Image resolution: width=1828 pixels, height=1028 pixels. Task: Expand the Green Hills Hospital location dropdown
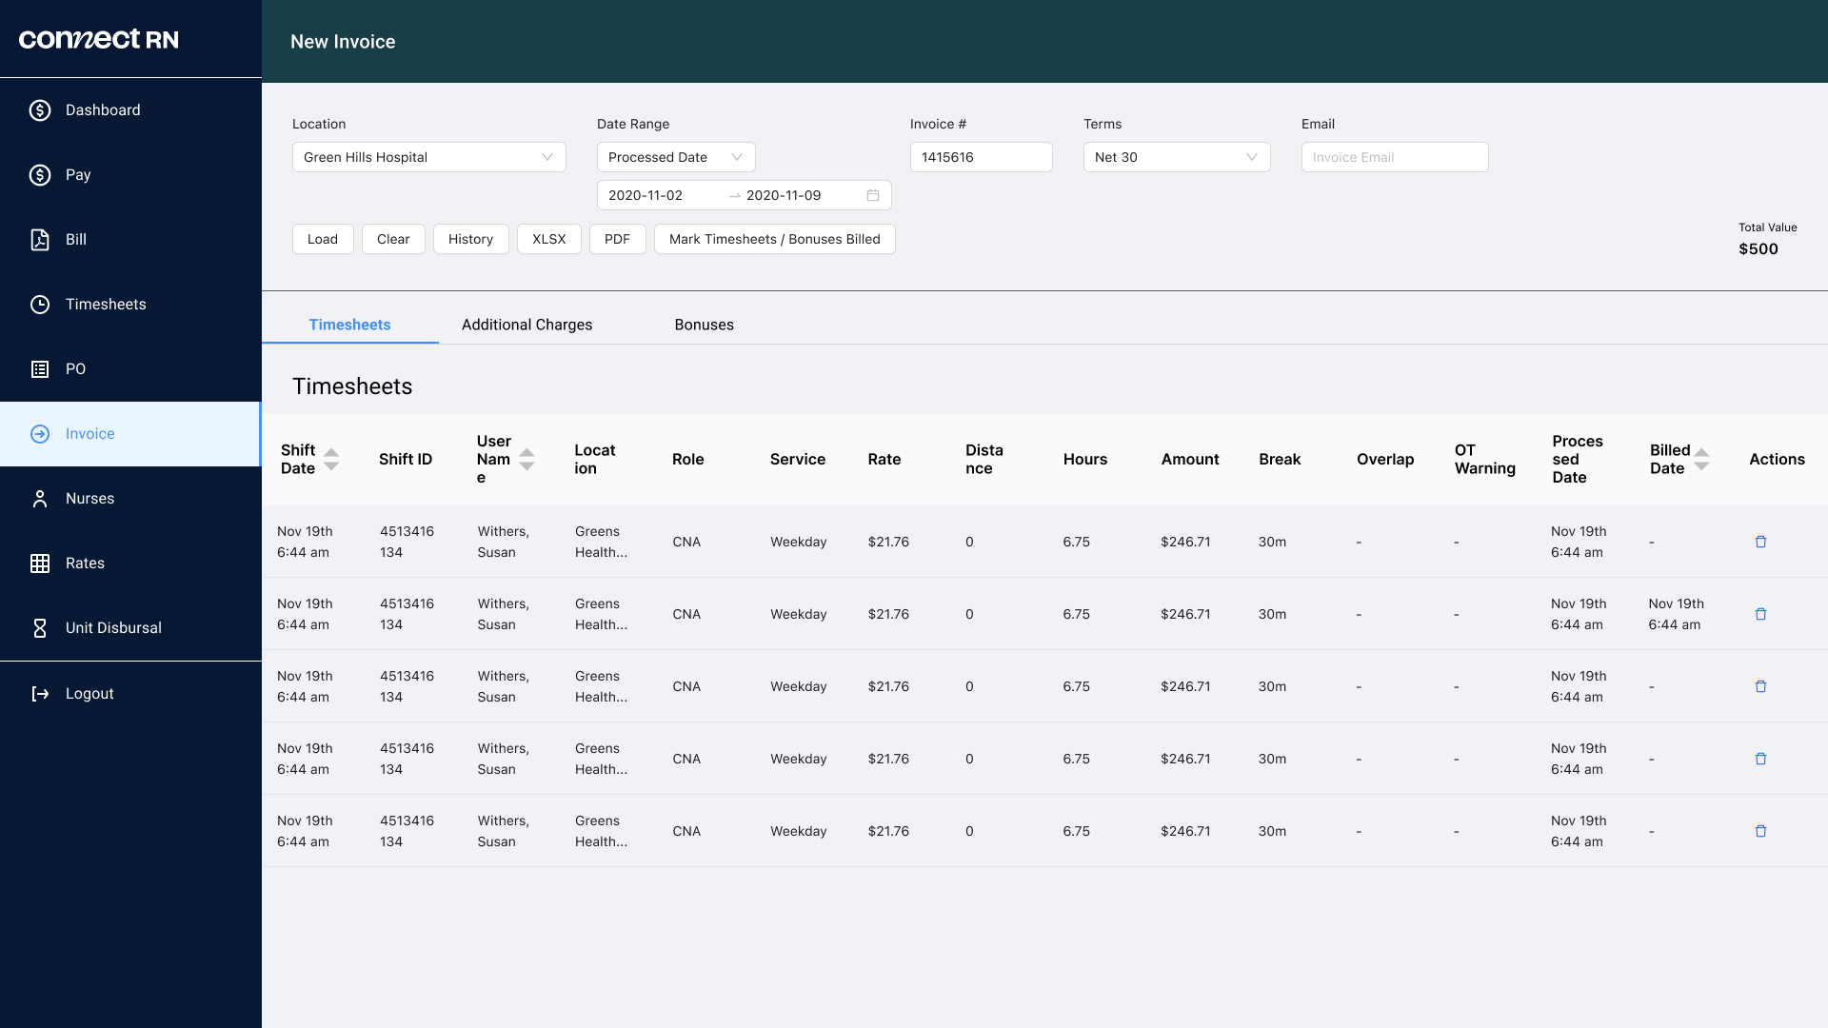(x=428, y=157)
